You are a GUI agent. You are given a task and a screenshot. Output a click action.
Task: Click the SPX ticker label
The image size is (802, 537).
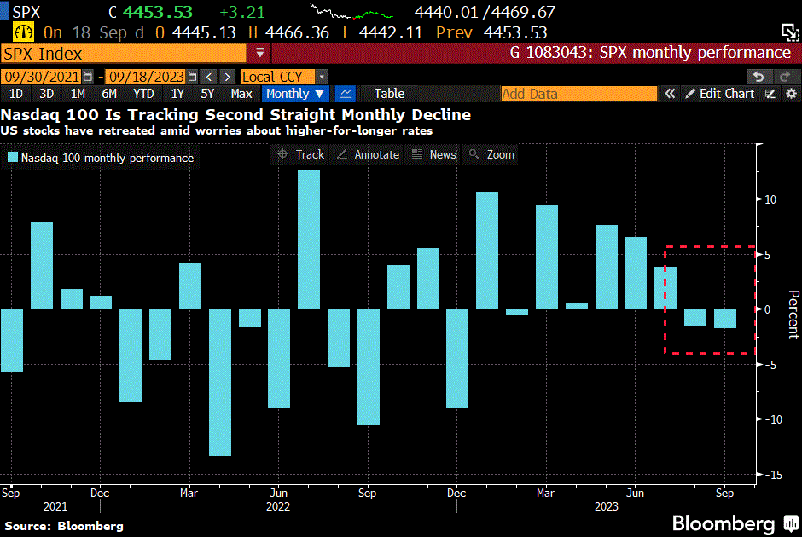click(26, 12)
